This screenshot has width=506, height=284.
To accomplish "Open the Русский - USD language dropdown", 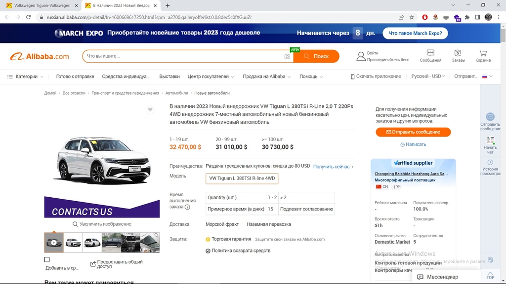I will click(x=428, y=76).
